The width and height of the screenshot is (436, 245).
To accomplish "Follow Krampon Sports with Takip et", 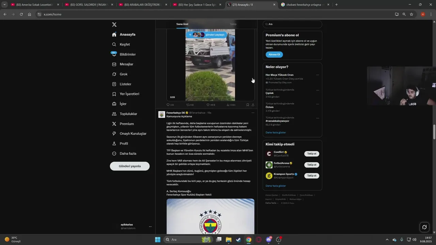I will coord(312,176).
